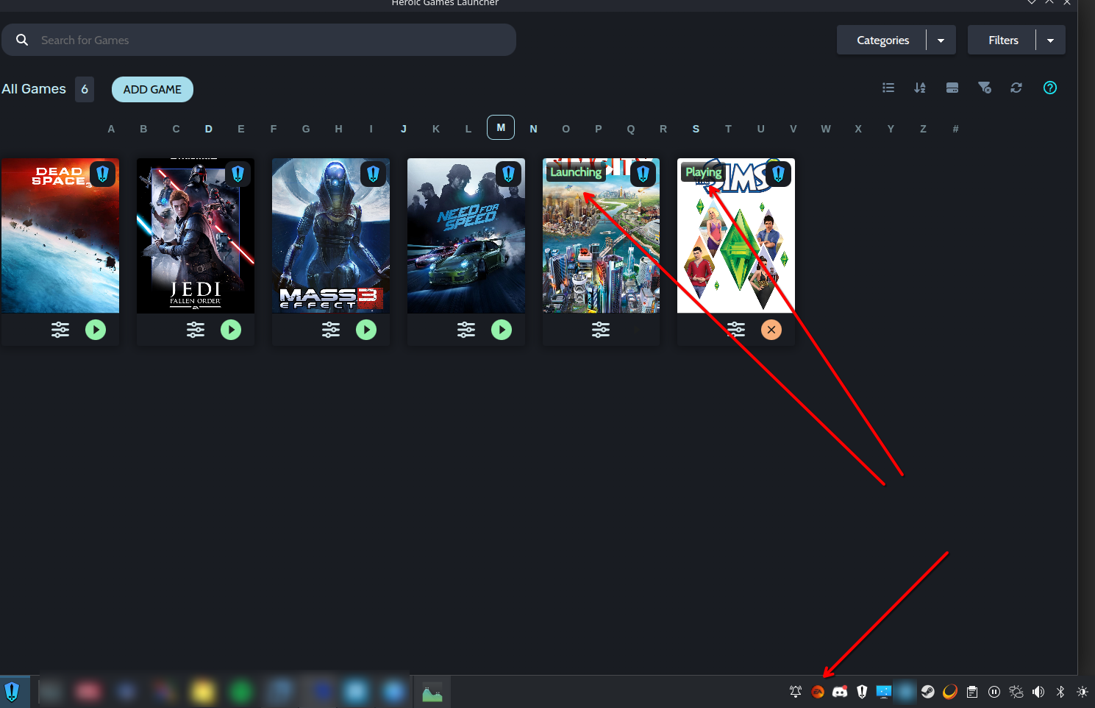Screen dimensions: 1095x708
Task: Filter games by letter D
Action: (209, 129)
